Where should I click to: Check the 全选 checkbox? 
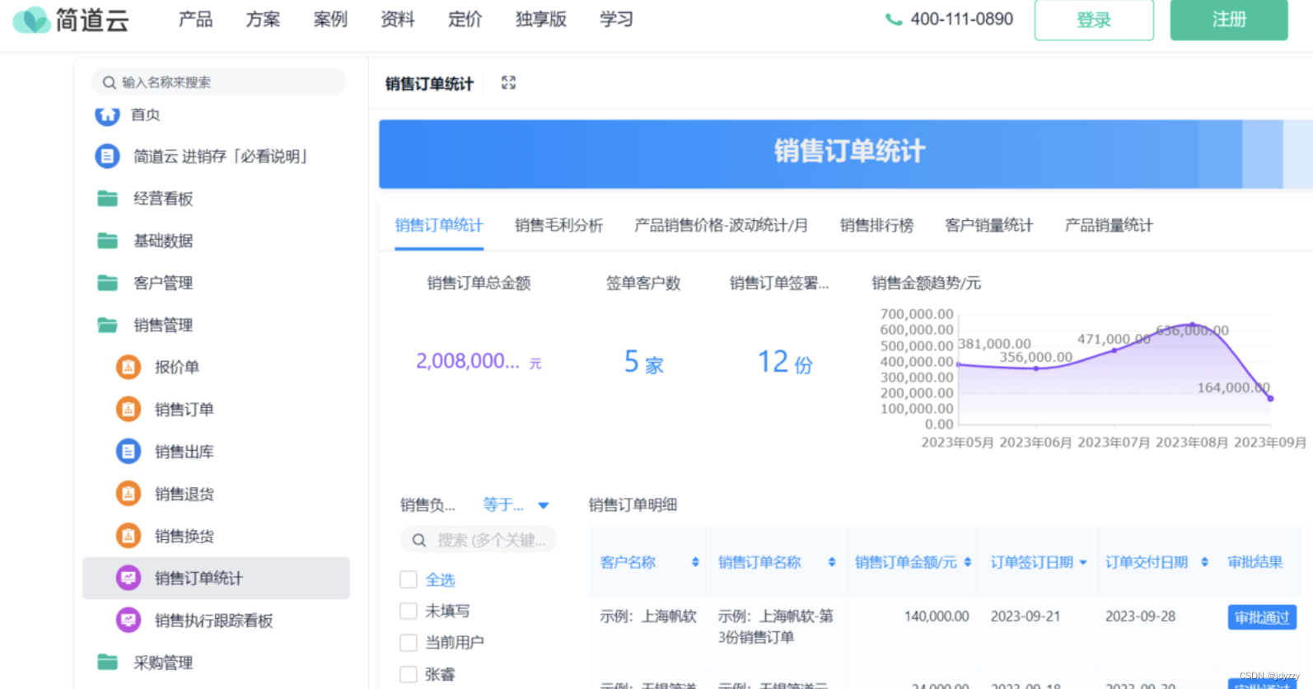[409, 579]
